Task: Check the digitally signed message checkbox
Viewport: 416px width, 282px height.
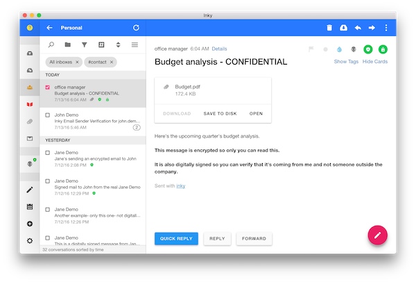Action: coord(47,238)
